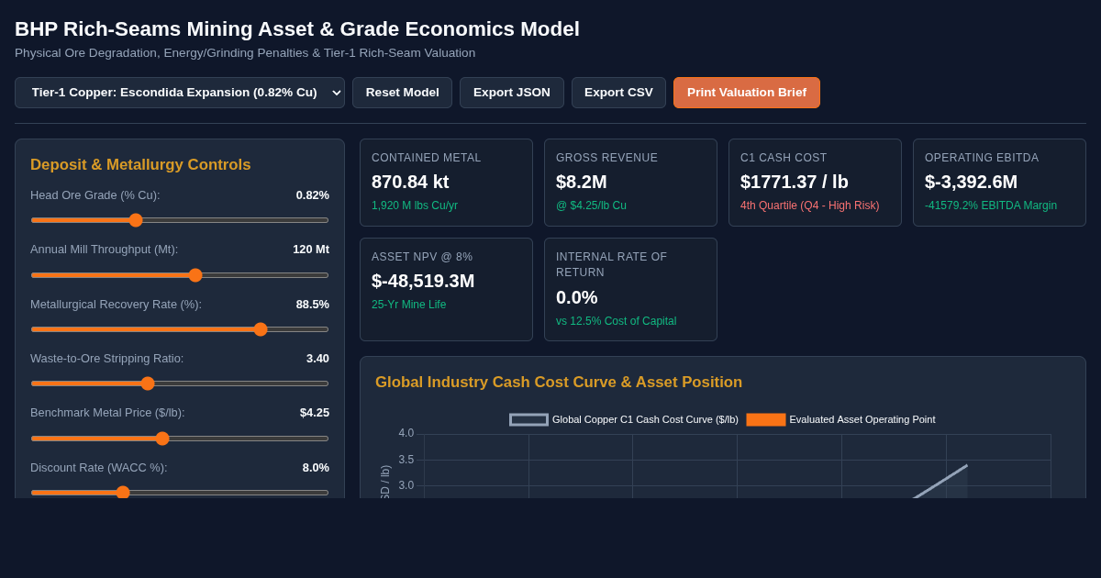Click the 3.40 stripping ratio value
The image size is (1101, 578).
[317, 358]
